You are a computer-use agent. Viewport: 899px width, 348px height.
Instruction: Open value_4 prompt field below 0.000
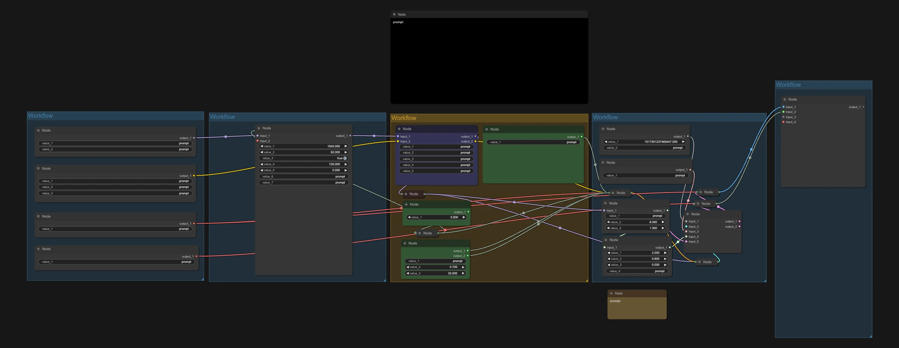637,271
